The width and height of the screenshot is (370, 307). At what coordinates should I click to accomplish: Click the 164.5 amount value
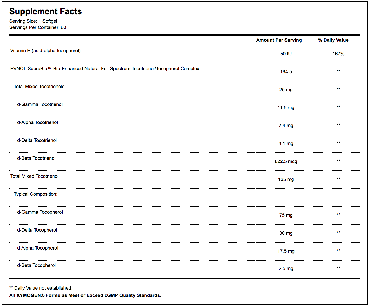click(x=286, y=72)
